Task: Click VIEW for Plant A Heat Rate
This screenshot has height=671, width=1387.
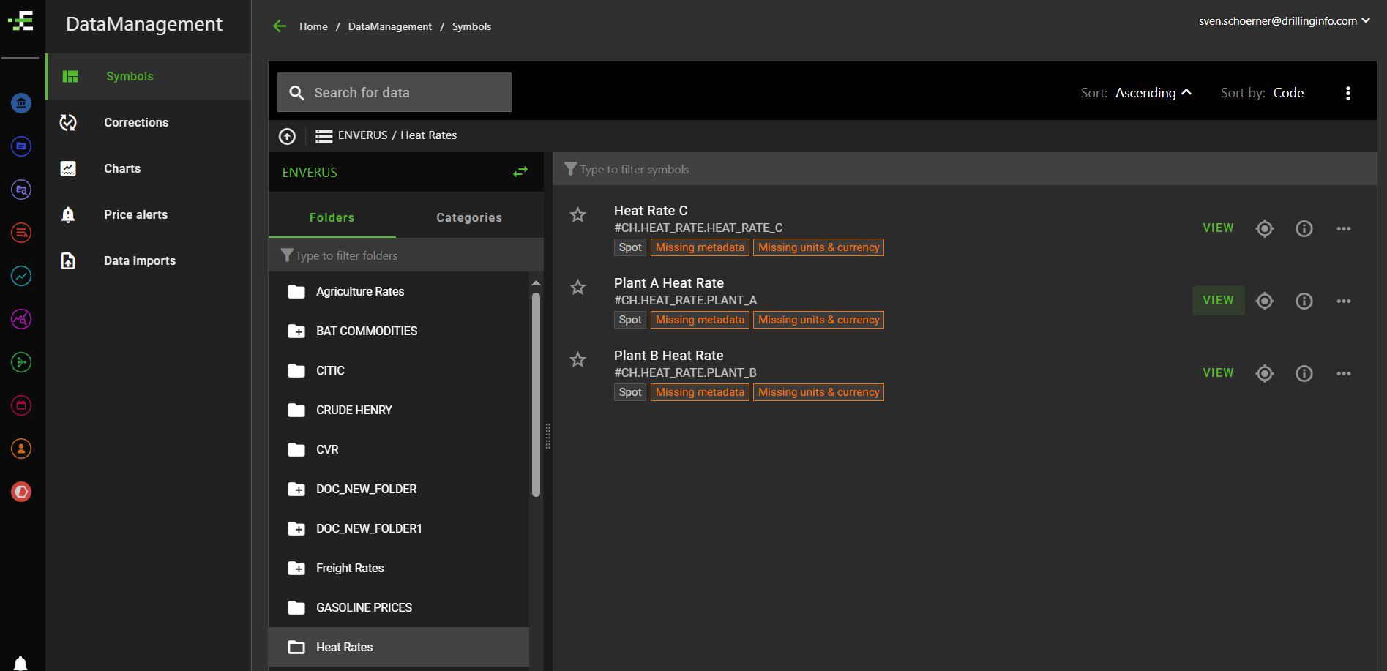Action: coord(1218,301)
